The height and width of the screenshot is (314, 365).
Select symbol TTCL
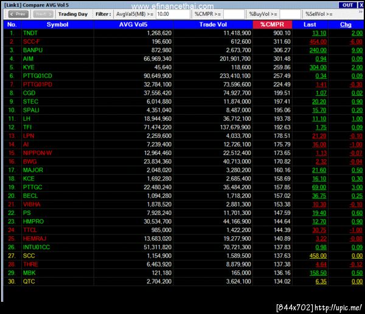click(x=30, y=230)
